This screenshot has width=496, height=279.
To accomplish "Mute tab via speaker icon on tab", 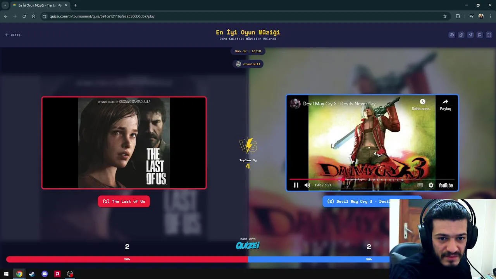I will point(60,5).
